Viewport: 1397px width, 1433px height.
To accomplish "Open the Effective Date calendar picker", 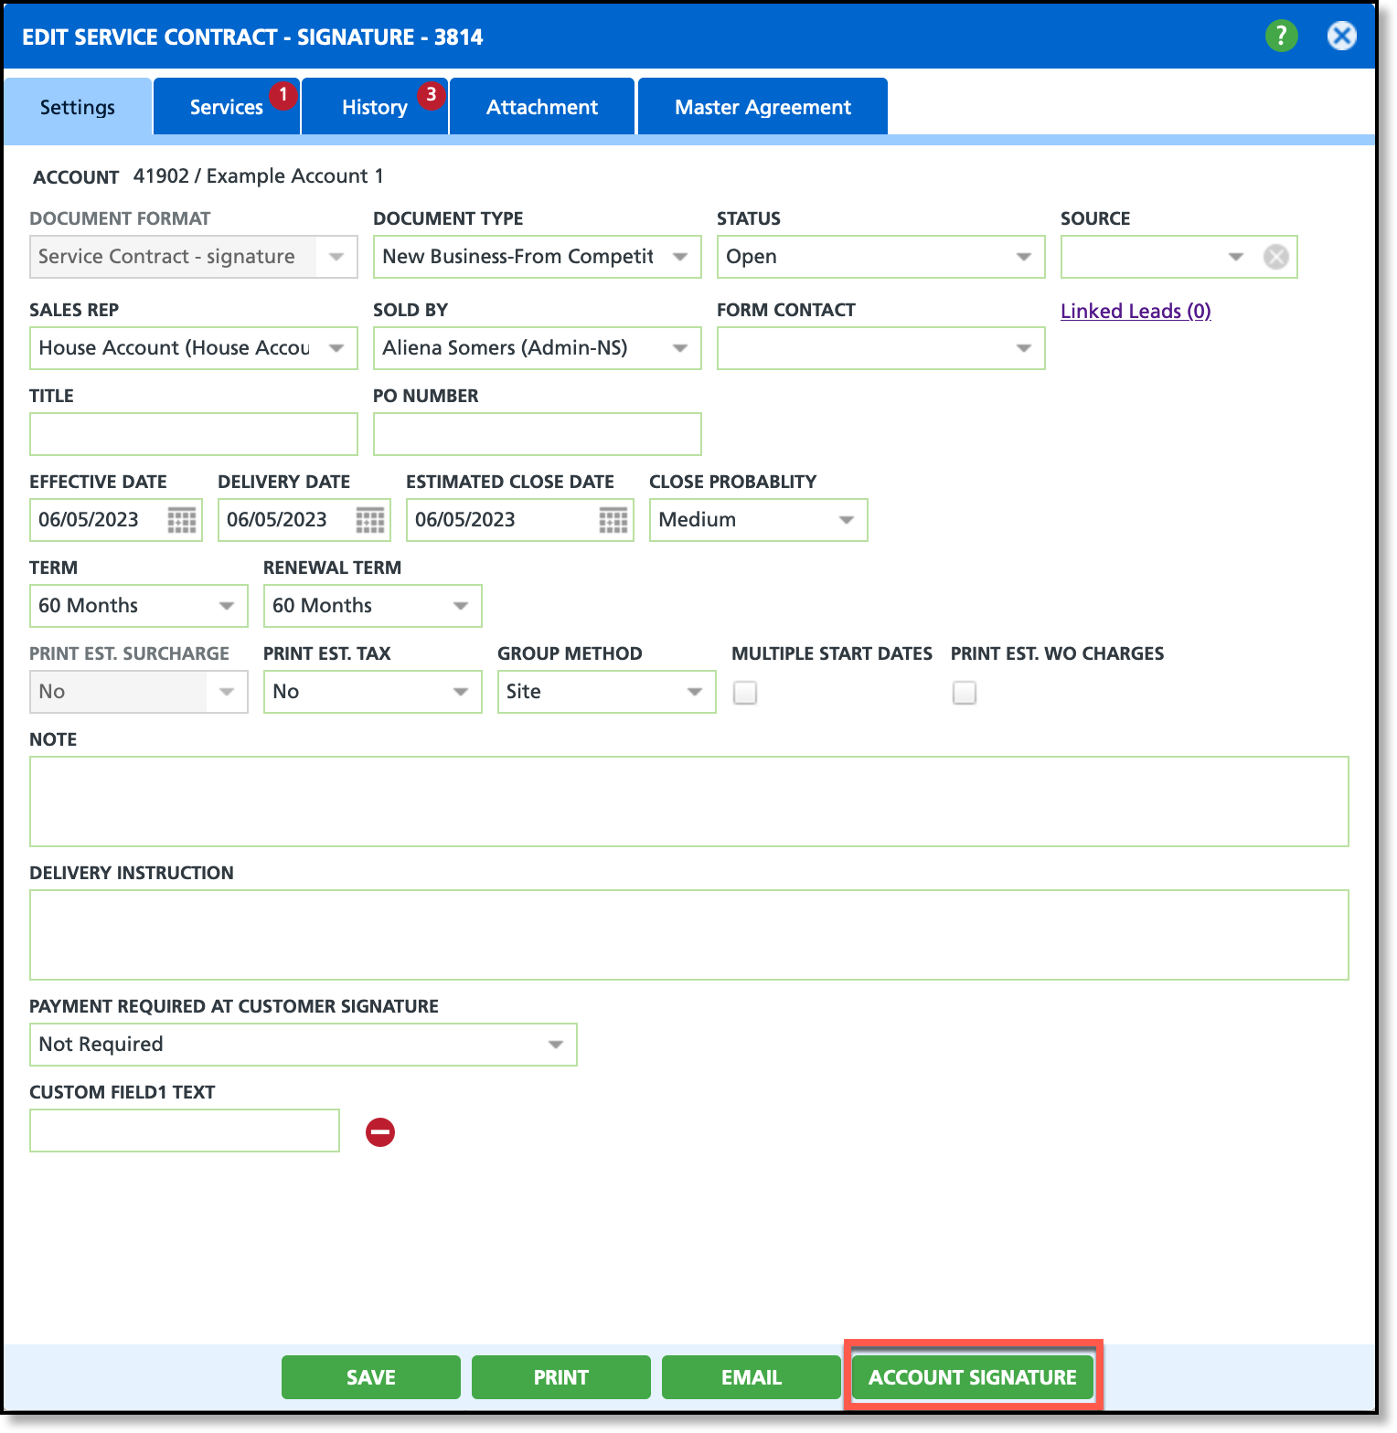I will [x=182, y=520].
